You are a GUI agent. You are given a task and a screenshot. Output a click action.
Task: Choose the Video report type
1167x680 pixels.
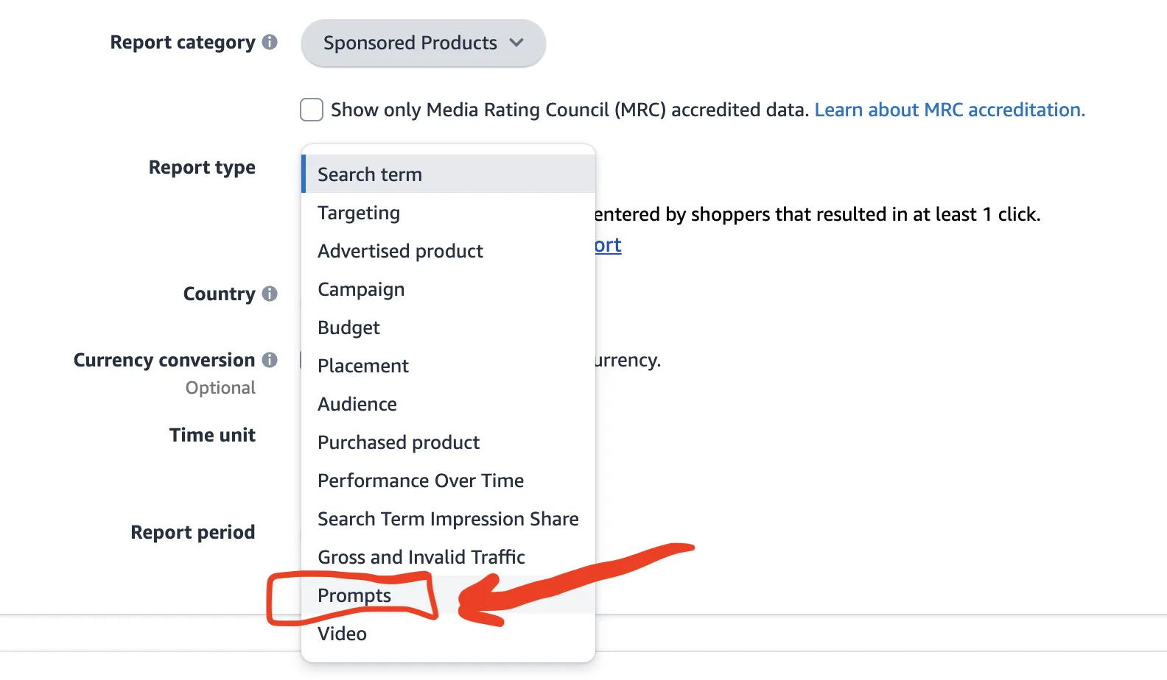coord(342,634)
